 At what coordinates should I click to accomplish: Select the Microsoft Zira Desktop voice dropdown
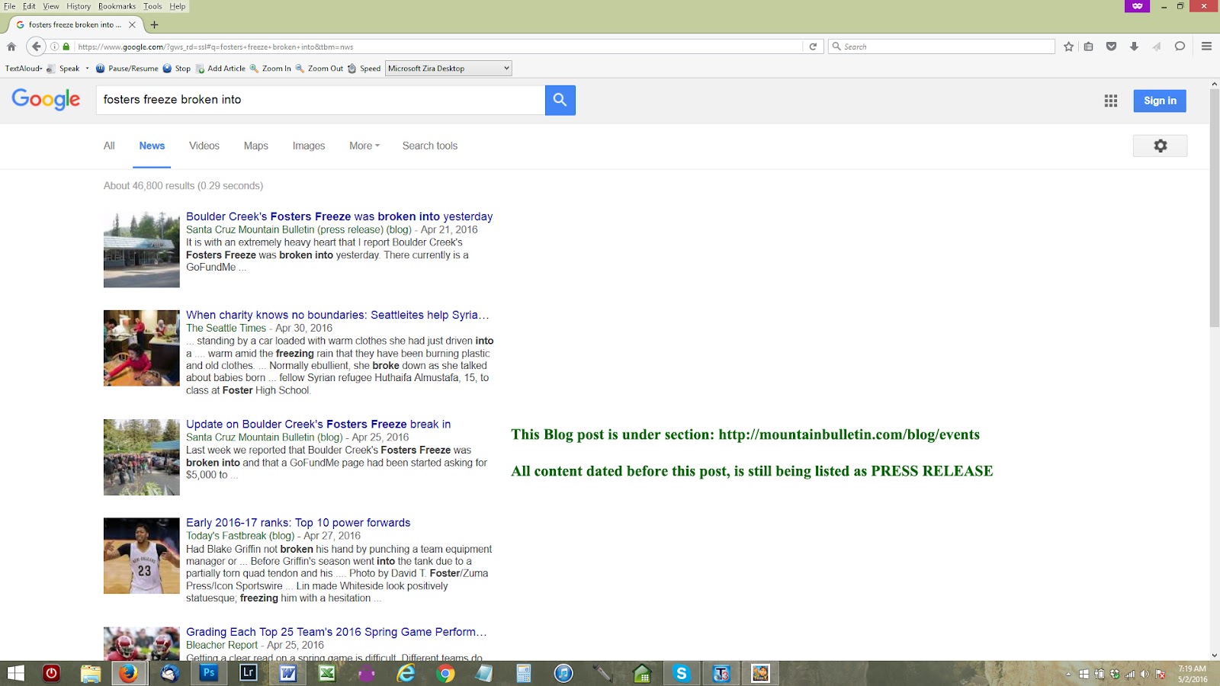click(448, 69)
